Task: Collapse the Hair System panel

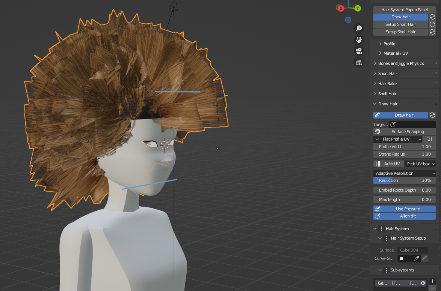Action: pyautogui.click(x=375, y=229)
